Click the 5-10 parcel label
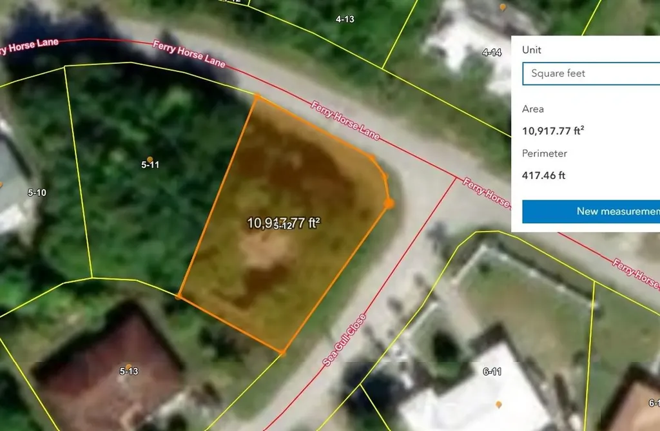Screen dimensions: 660x431 [37, 193]
